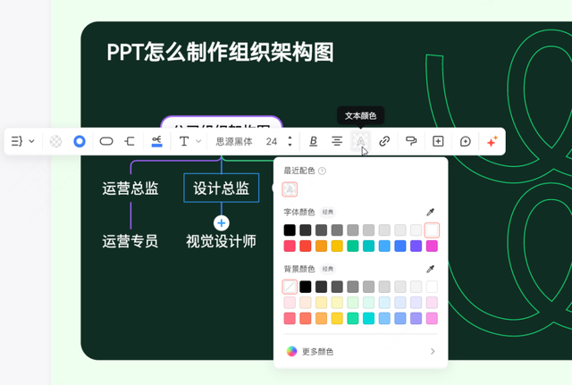
Task: Choose bottom-row yellow background swatch
Action: (x=337, y=318)
